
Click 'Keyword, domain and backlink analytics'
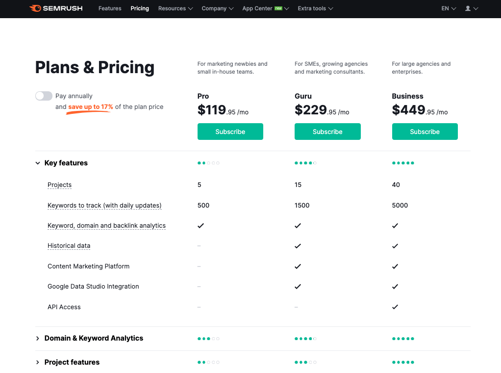[x=106, y=226]
